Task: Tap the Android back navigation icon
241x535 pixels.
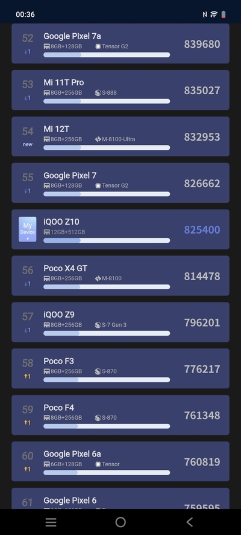Action: (x=190, y=522)
